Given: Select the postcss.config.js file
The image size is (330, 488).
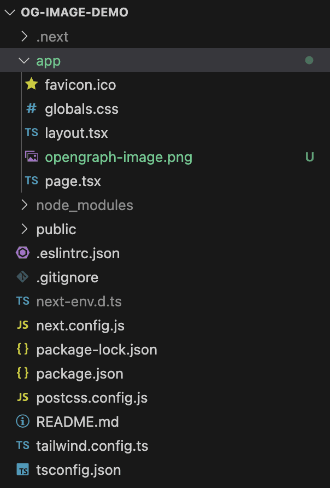Looking at the screenshot, I should coord(91,397).
